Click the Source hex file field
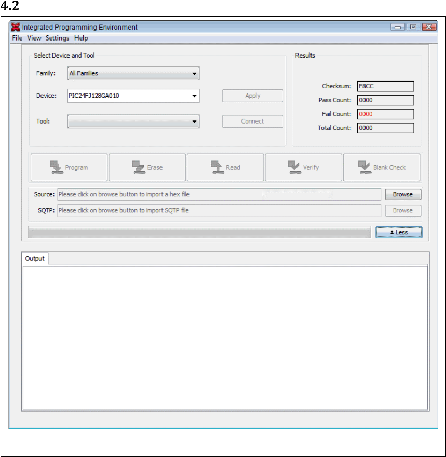Viewport: 446px width, 457px height. [x=219, y=194]
